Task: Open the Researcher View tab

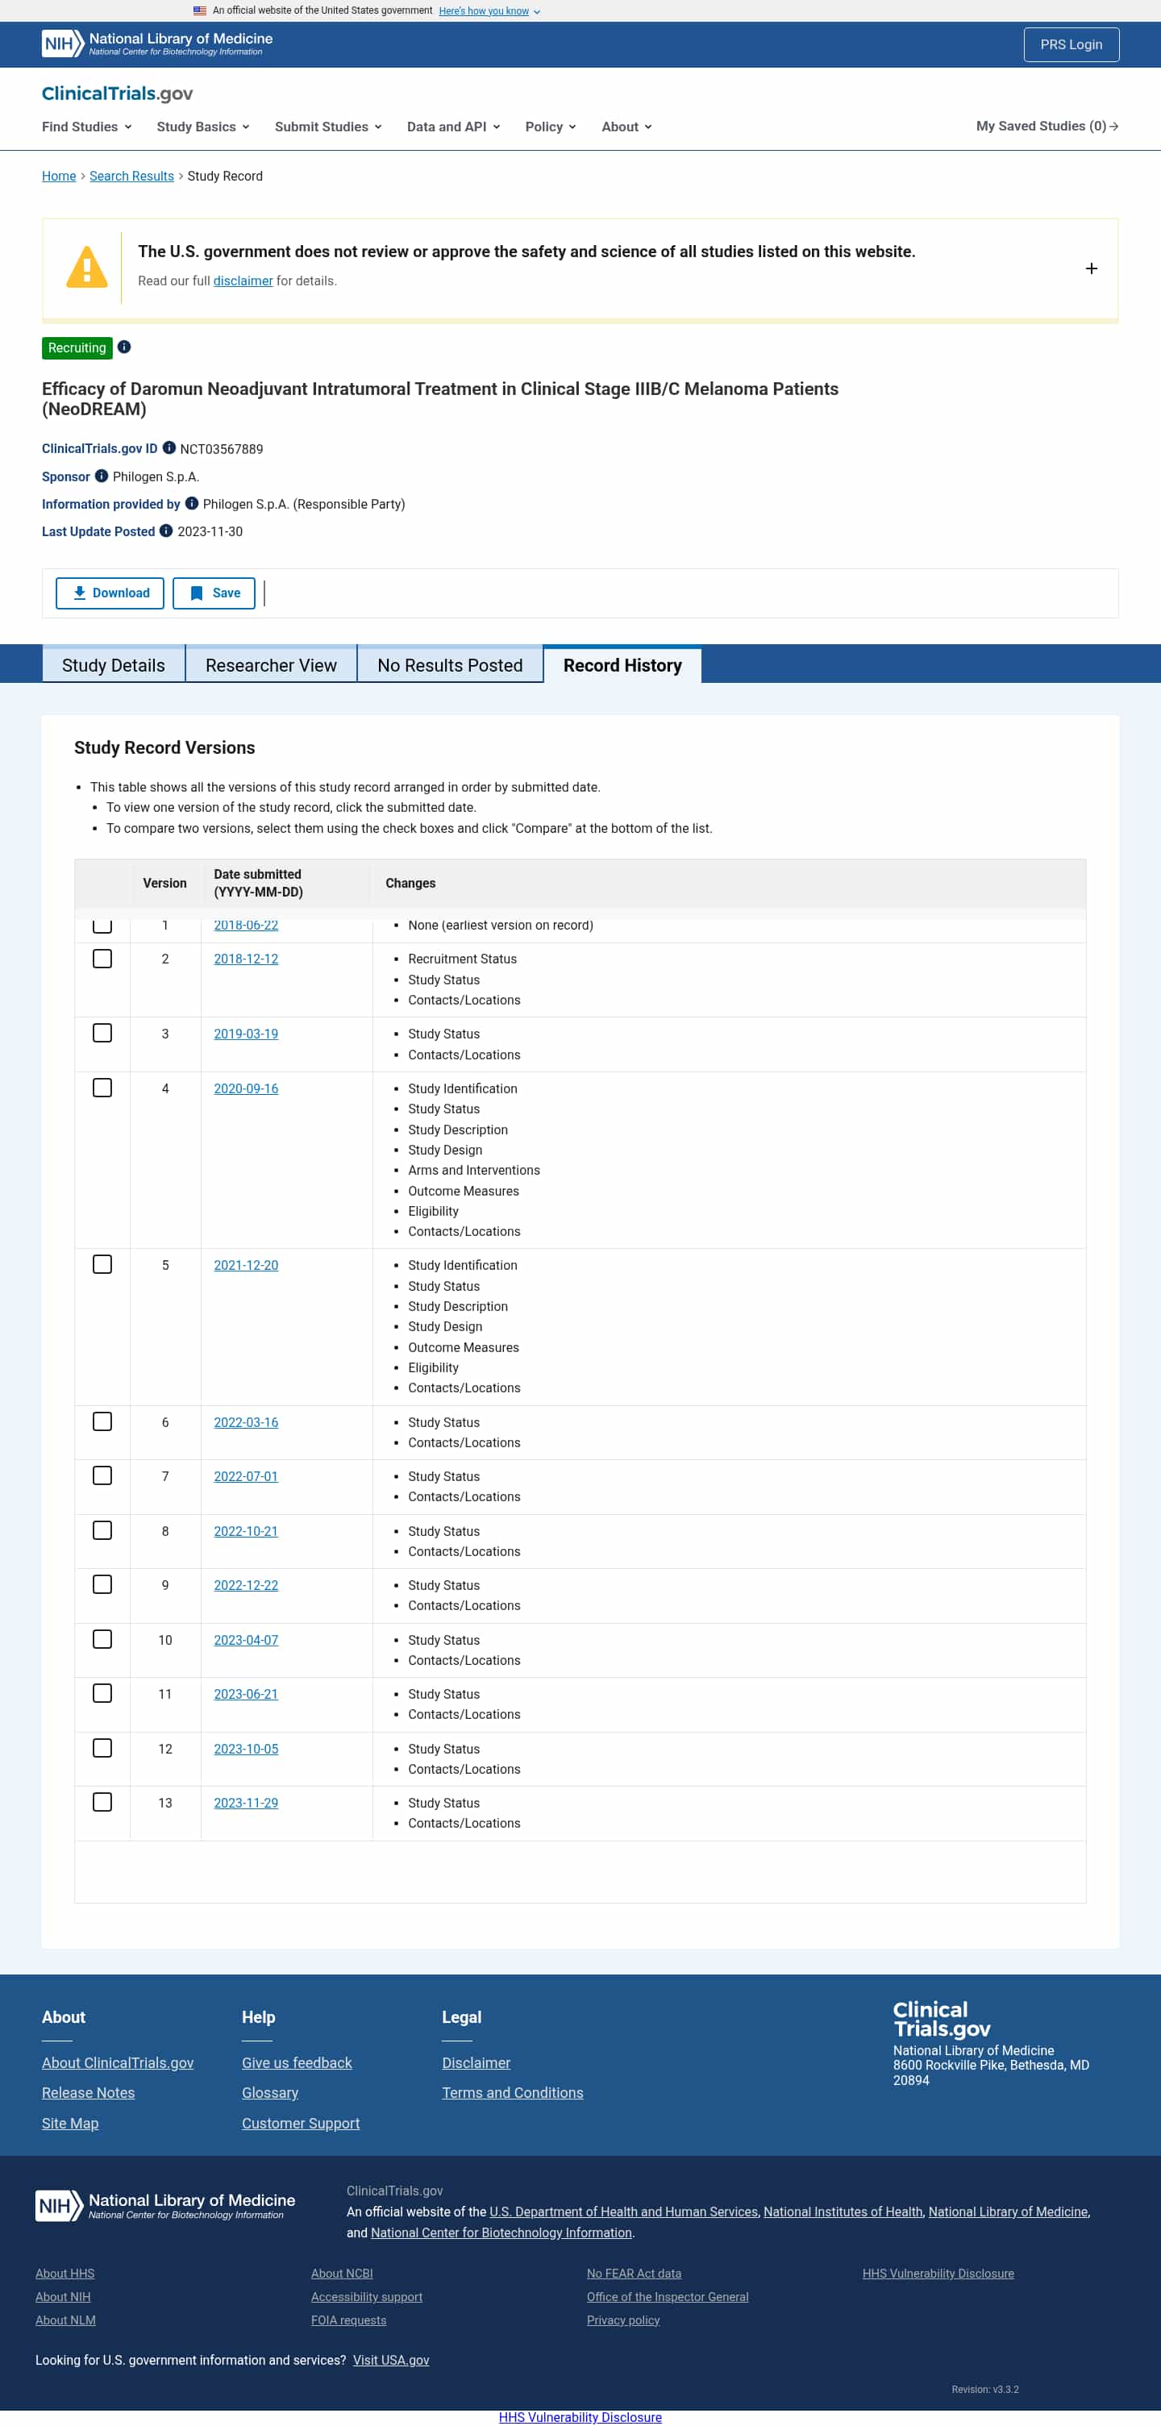Action: (x=271, y=665)
